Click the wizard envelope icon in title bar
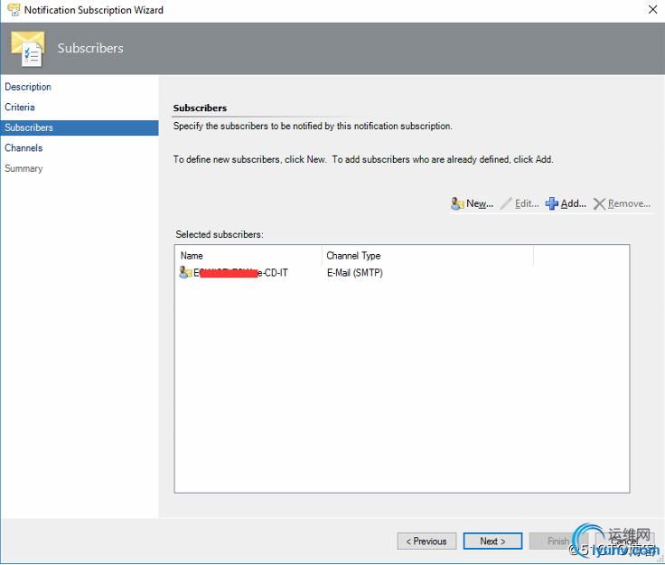The width and height of the screenshot is (665, 565). tap(14, 9)
